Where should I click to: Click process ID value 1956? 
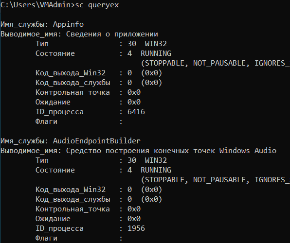pos(136,228)
